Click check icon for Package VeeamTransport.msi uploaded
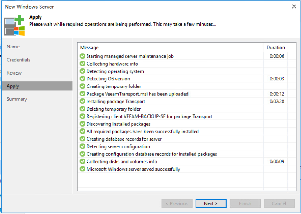This screenshot has width=301, height=214. click(x=83, y=94)
